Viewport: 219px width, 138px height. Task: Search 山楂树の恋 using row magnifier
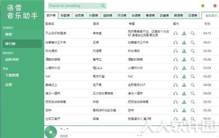[193, 68]
